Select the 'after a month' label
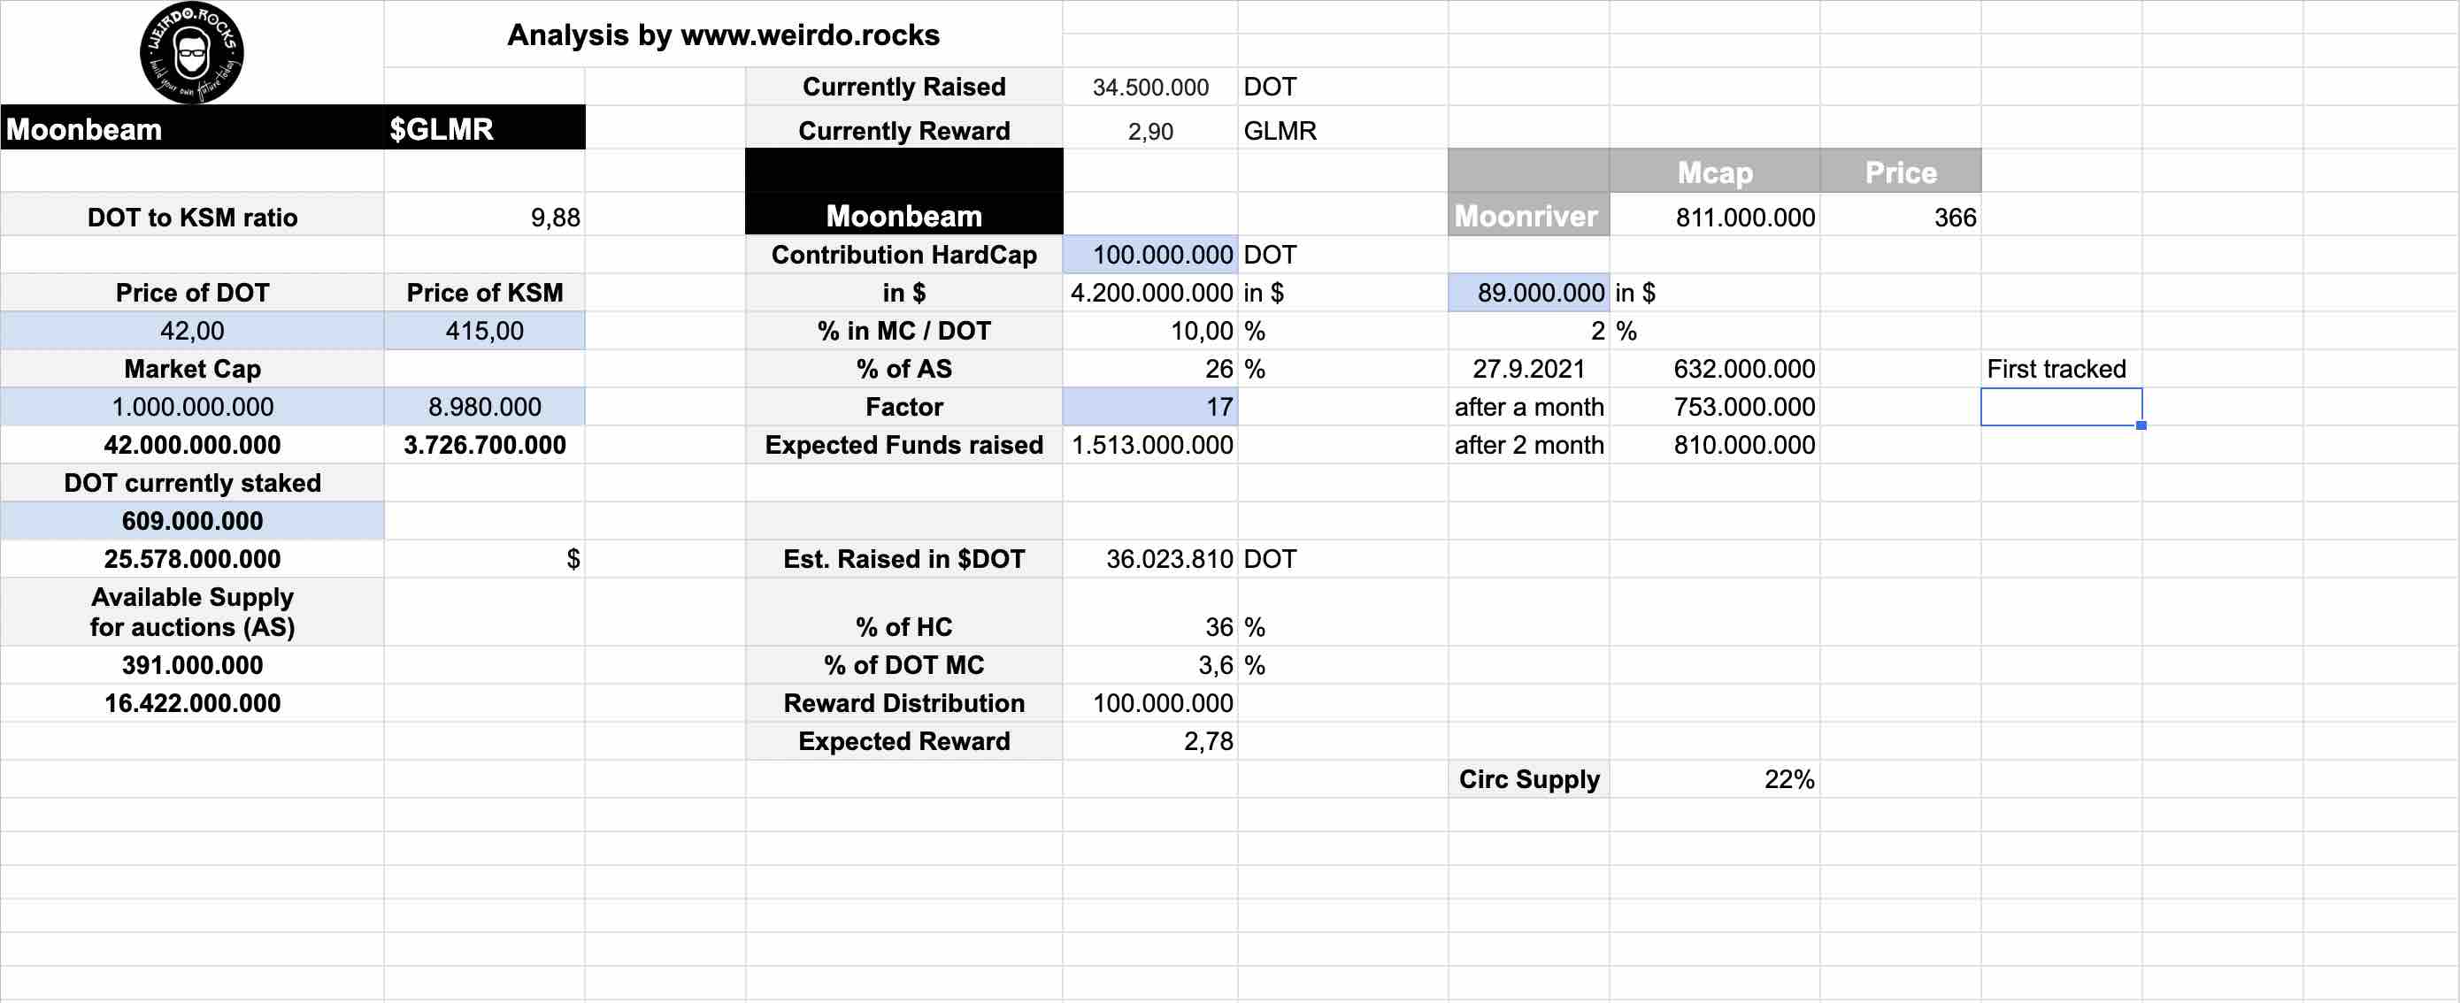 (x=1528, y=407)
